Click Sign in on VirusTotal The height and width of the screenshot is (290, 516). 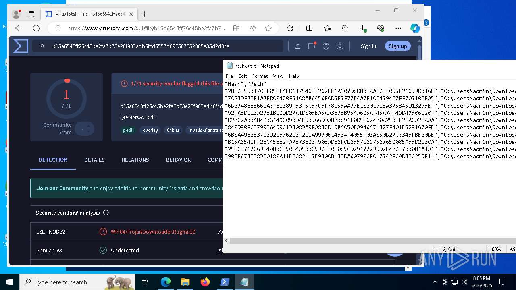coord(368,46)
